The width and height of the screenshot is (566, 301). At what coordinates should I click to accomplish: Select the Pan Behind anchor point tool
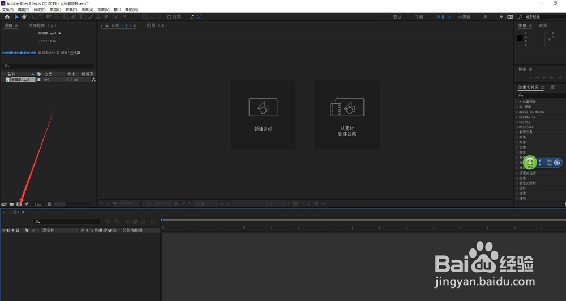[x=56, y=16]
